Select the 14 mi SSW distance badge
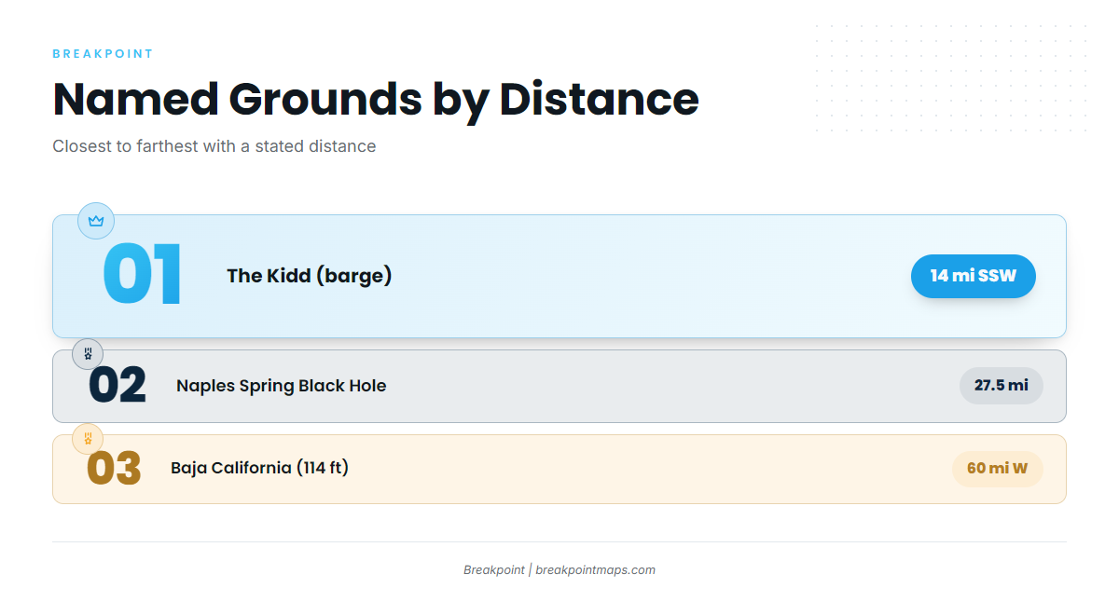The height and width of the screenshot is (602, 1119). (x=974, y=276)
